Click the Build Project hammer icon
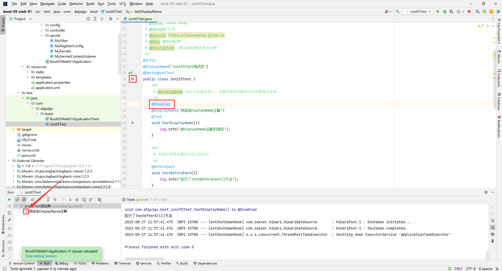This screenshot has height=271, width=502. [397, 11]
